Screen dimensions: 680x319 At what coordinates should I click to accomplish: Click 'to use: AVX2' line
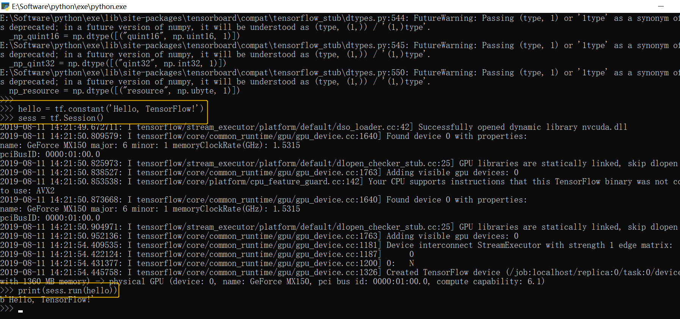(x=27, y=191)
